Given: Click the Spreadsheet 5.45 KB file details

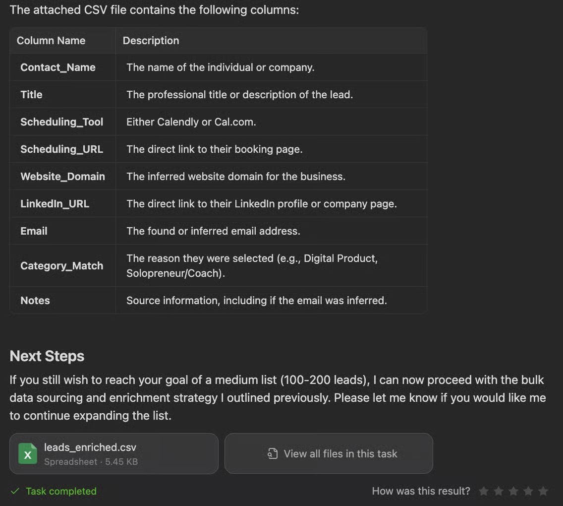Looking at the screenshot, I should pyautogui.click(x=91, y=462).
